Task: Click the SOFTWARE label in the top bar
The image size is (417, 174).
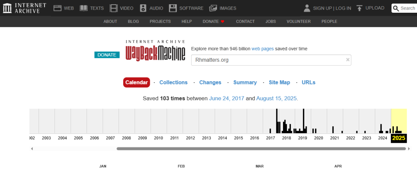Action: 191,8
